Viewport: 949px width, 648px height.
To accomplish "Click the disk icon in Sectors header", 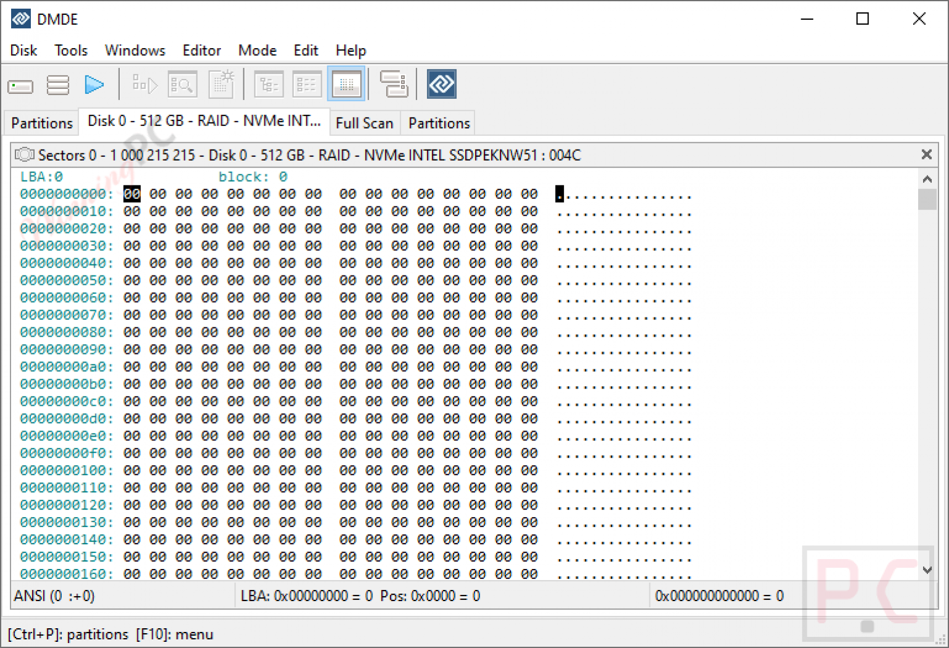I will [25, 154].
